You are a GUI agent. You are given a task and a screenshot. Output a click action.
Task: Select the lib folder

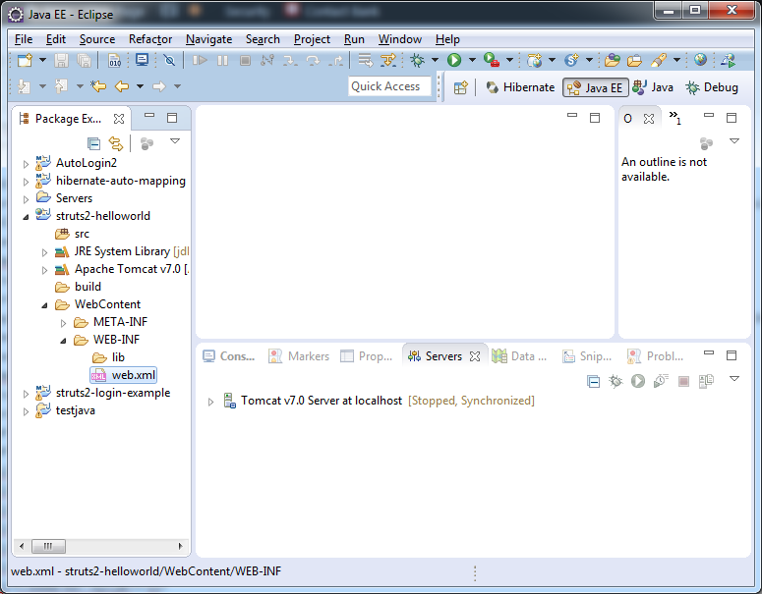point(109,357)
